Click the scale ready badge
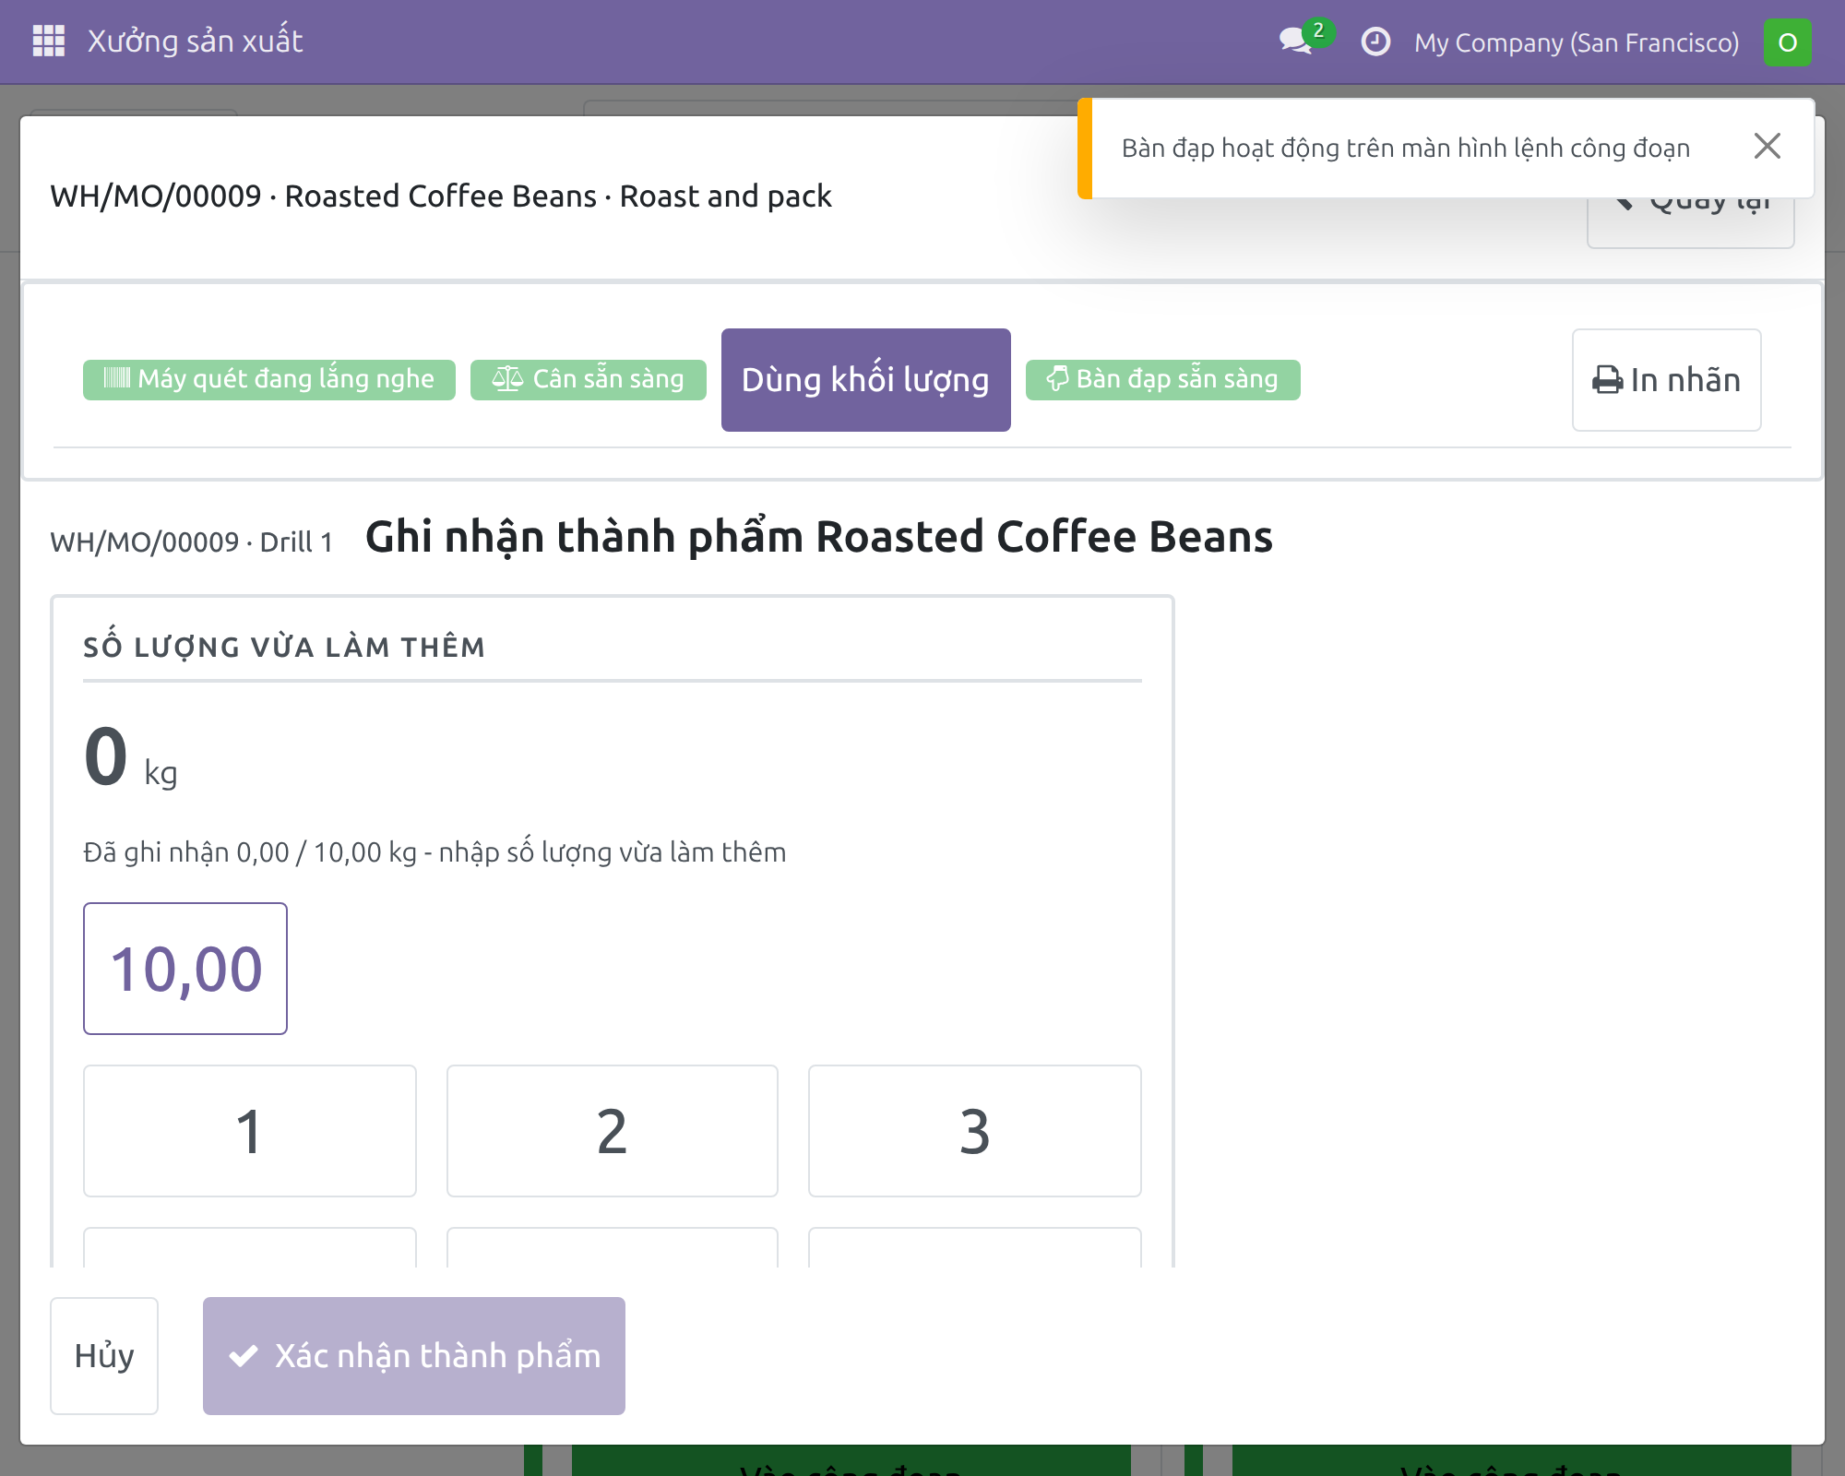This screenshot has height=1476, width=1845. tap(589, 379)
